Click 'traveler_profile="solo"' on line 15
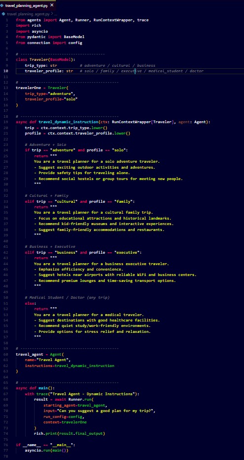 tap(51, 99)
